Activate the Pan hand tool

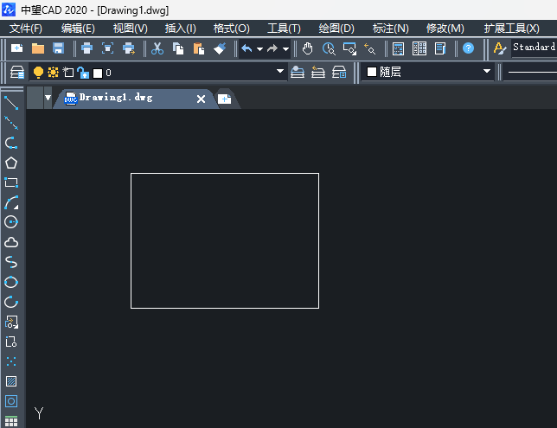tap(308, 48)
